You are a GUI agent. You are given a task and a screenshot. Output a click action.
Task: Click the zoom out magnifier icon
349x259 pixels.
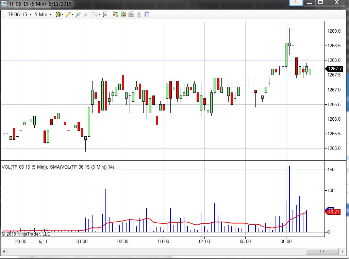click(x=86, y=15)
